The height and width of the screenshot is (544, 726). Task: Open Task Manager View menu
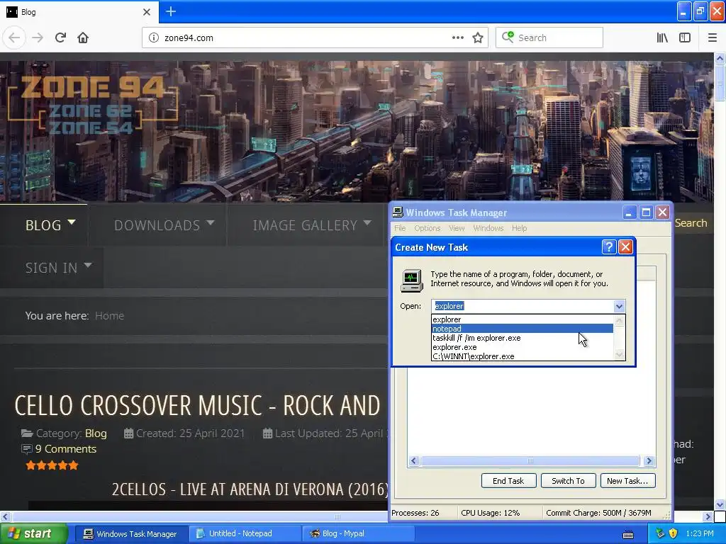click(x=457, y=228)
